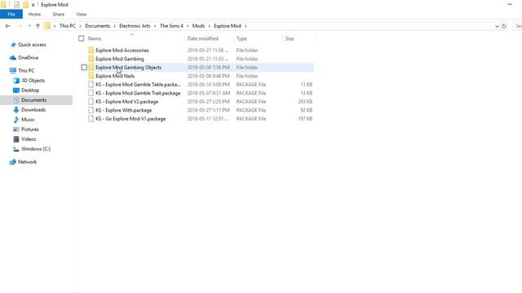Select KS - Explore With.package file name

tap(123, 111)
